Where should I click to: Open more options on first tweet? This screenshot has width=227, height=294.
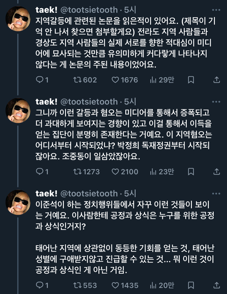click(216, 10)
